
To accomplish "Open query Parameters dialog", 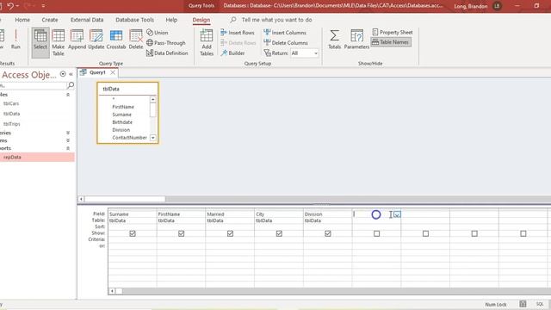I will (356, 40).
